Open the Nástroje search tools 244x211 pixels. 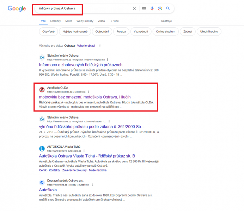click(166, 21)
